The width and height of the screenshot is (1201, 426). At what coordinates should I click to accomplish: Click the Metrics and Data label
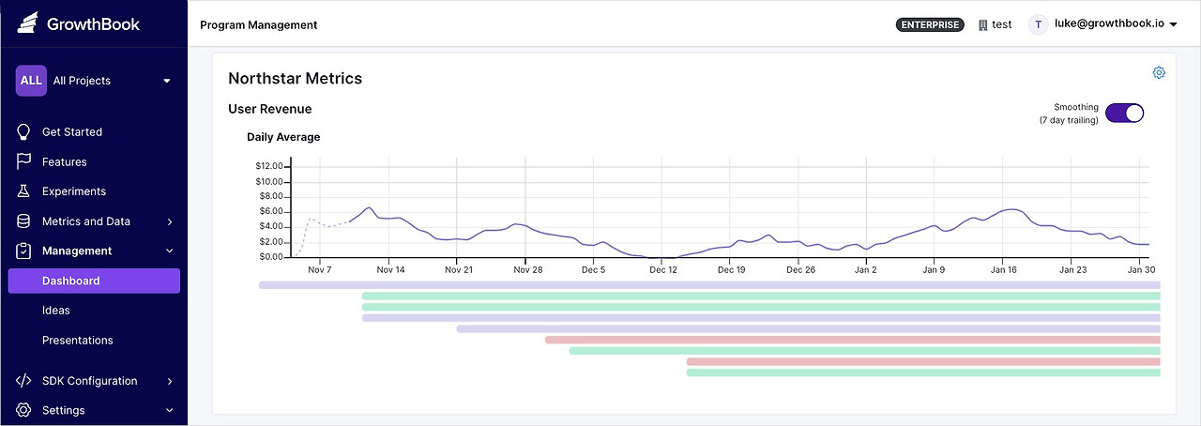[86, 221]
